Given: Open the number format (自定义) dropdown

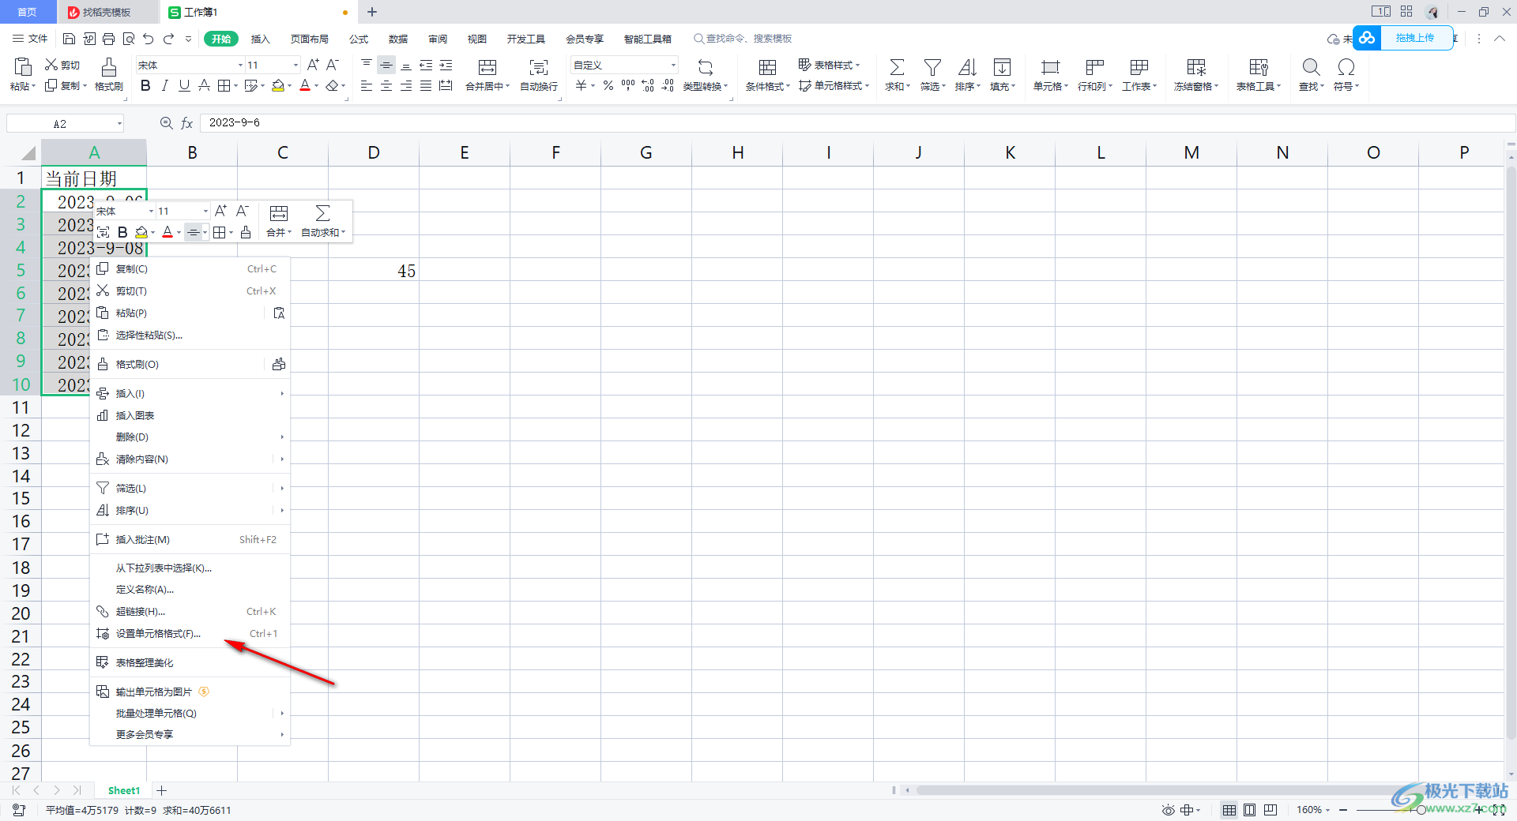Looking at the screenshot, I should coord(673,65).
